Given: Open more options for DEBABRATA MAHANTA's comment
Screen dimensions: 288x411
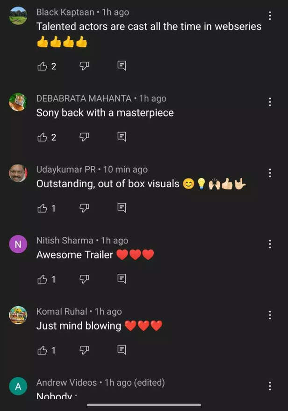Looking at the screenshot, I should tap(270, 102).
